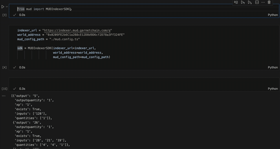This screenshot has height=149, width=280.
Task: Run the import cell with the play button
Action: pyautogui.click(x=3, y=7)
